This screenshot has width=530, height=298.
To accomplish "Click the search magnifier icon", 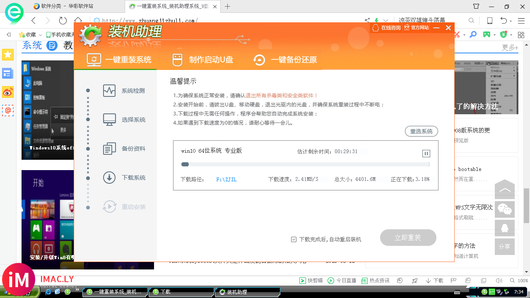I will pyautogui.click(x=471, y=20).
